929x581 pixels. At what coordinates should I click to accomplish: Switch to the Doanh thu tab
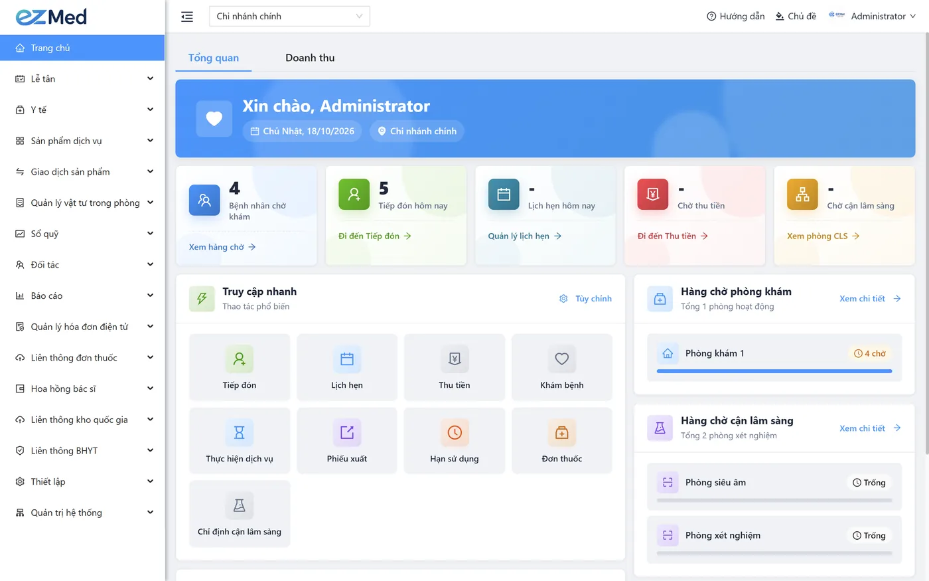pos(310,58)
